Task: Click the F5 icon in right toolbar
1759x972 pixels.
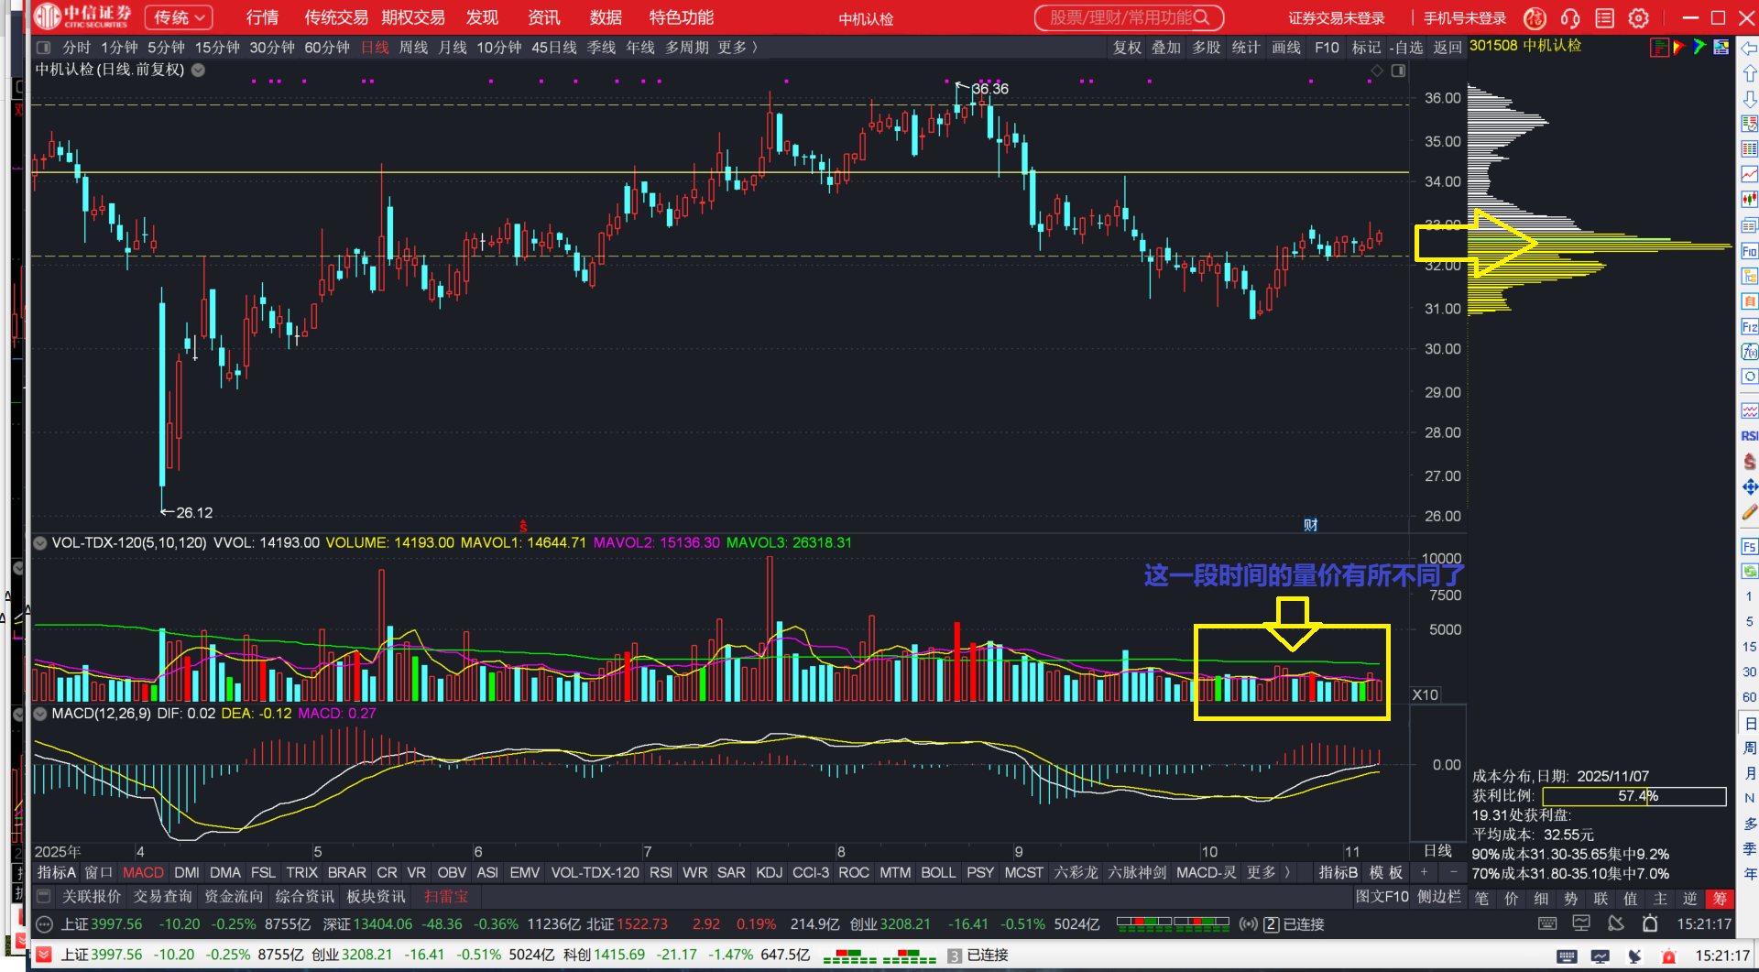Action: 1749,547
